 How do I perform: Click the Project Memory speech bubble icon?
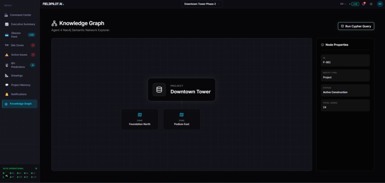pos(7,85)
